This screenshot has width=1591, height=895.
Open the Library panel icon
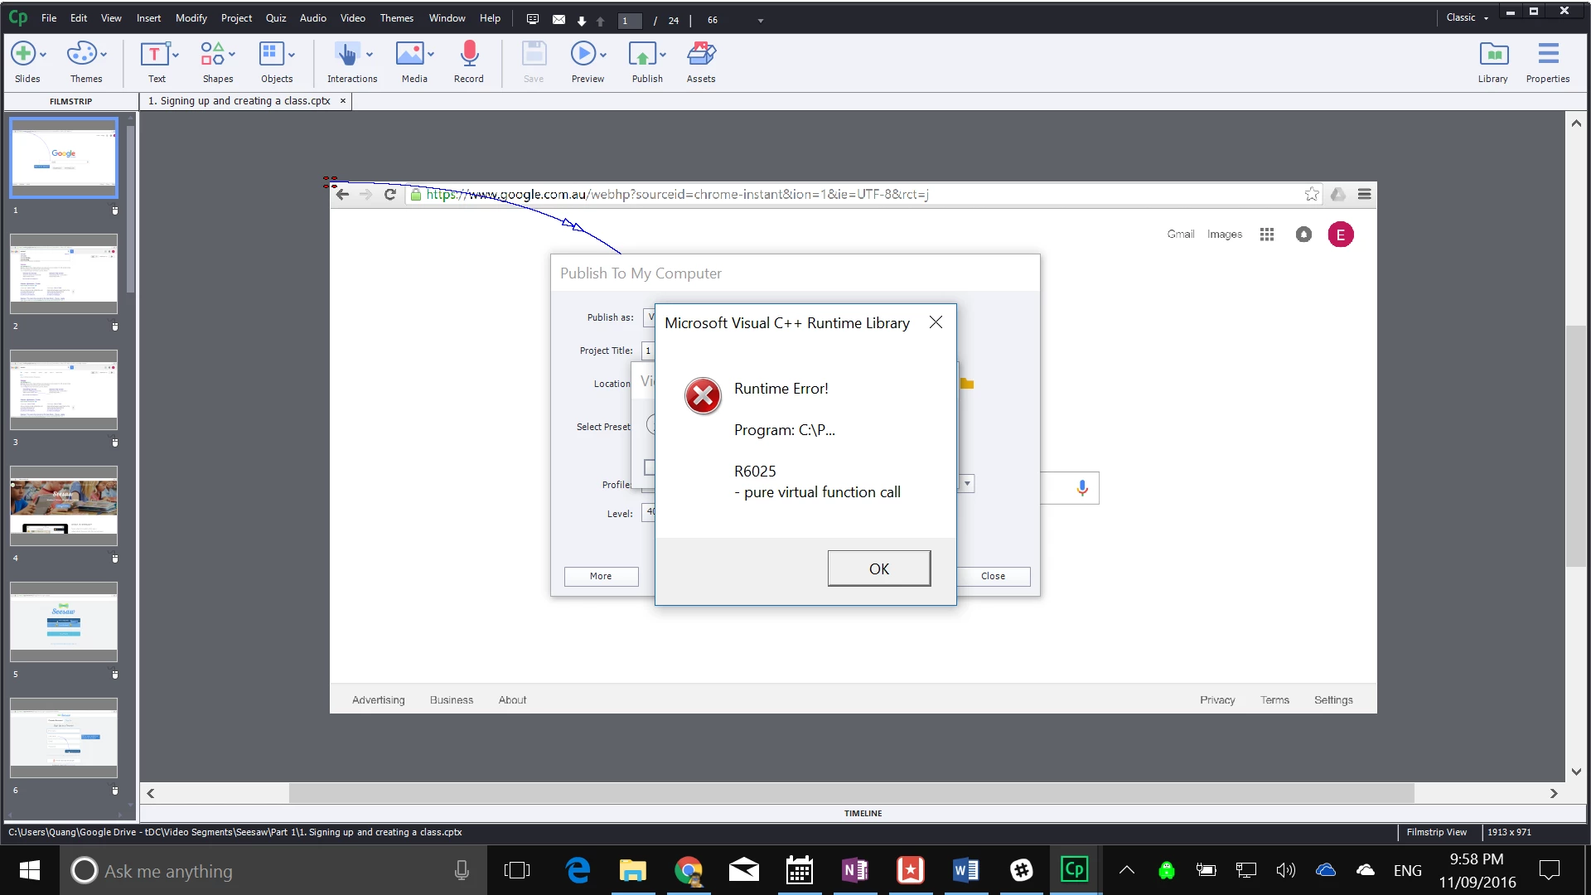point(1493,55)
